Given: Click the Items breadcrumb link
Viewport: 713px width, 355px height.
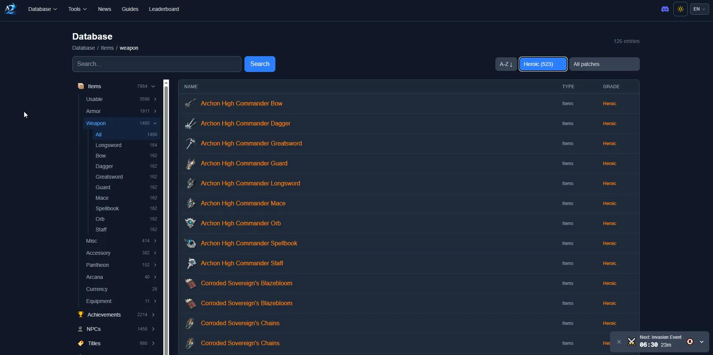Looking at the screenshot, I should point(107,48).
